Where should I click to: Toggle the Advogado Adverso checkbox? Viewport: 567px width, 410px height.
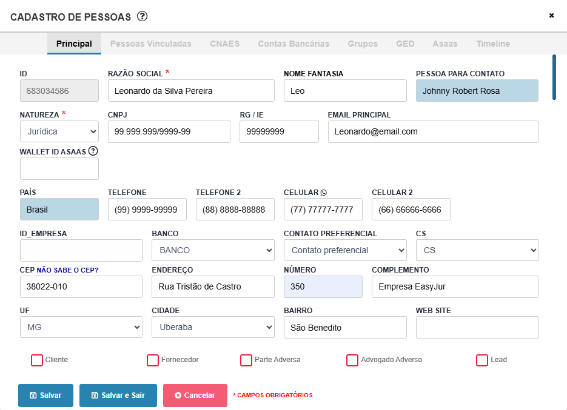352,360
